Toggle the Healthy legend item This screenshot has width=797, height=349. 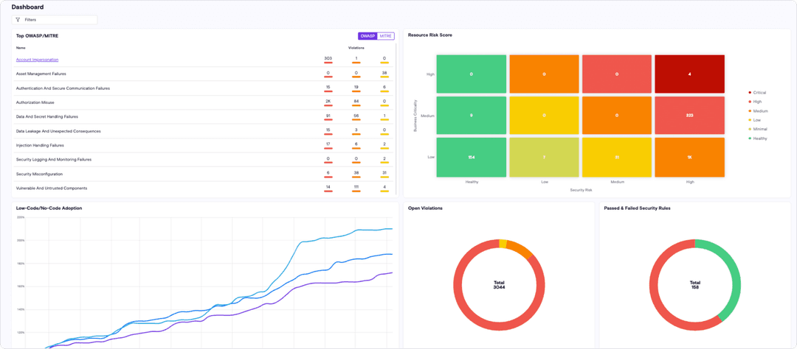(759, 138)
